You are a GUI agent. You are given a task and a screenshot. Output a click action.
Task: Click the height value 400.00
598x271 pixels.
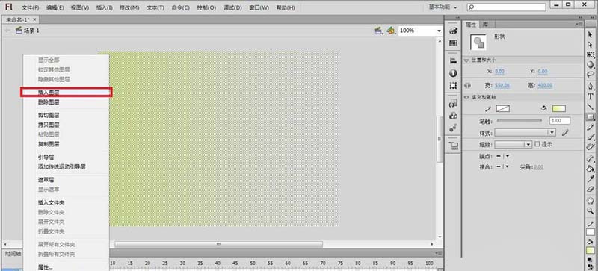coord(546,86)
